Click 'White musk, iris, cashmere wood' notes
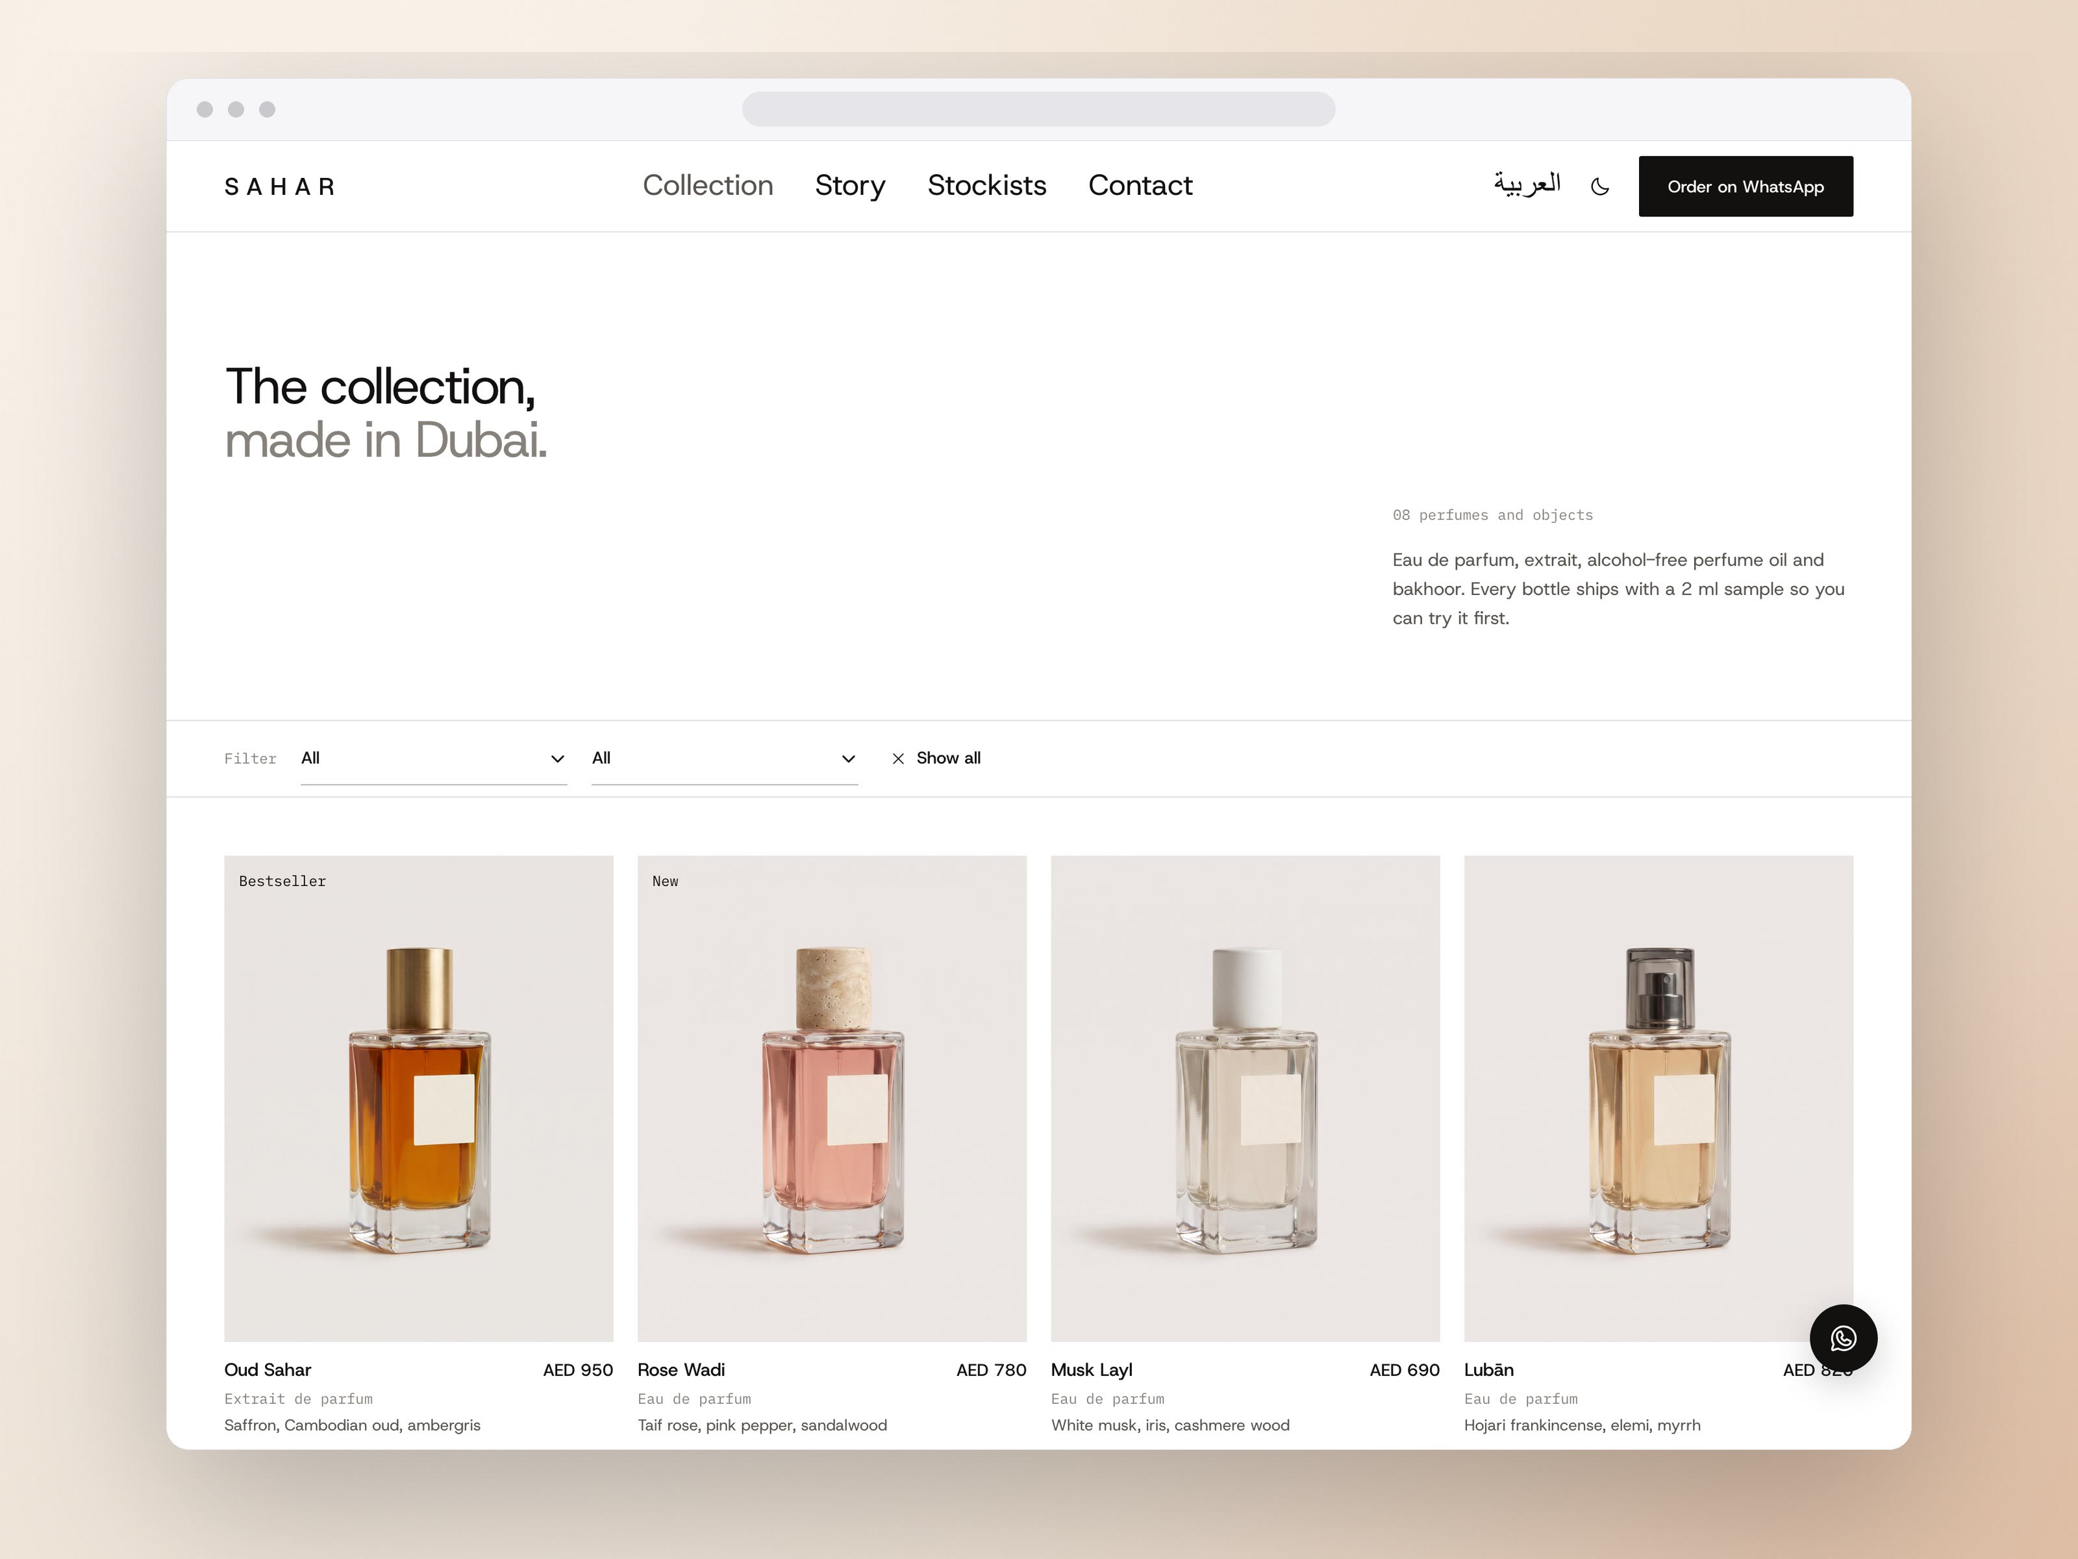2078x1559 pixels. coord(1171,1426)
